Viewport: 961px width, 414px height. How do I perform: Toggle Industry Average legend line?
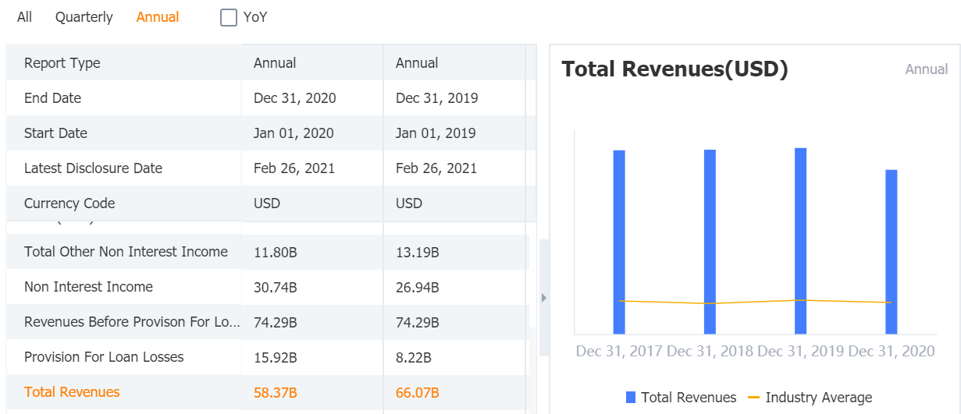pyautogui.click(x=753, y=398)
